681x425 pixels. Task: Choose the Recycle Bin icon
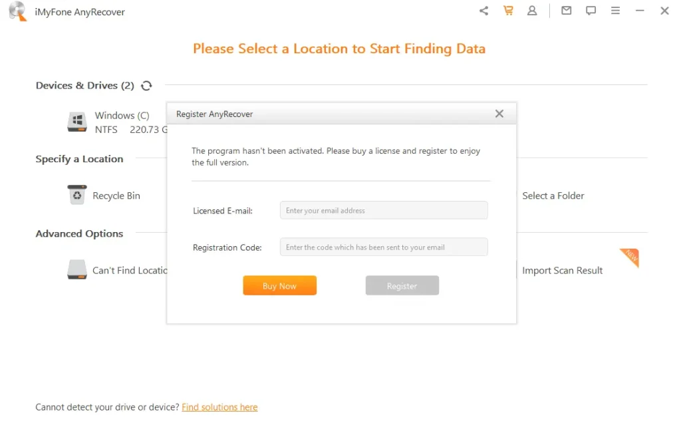(77, 195)
